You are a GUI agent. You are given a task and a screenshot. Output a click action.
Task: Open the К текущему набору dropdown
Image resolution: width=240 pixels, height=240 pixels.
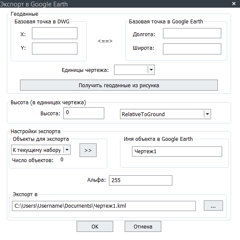coord(41,150)
